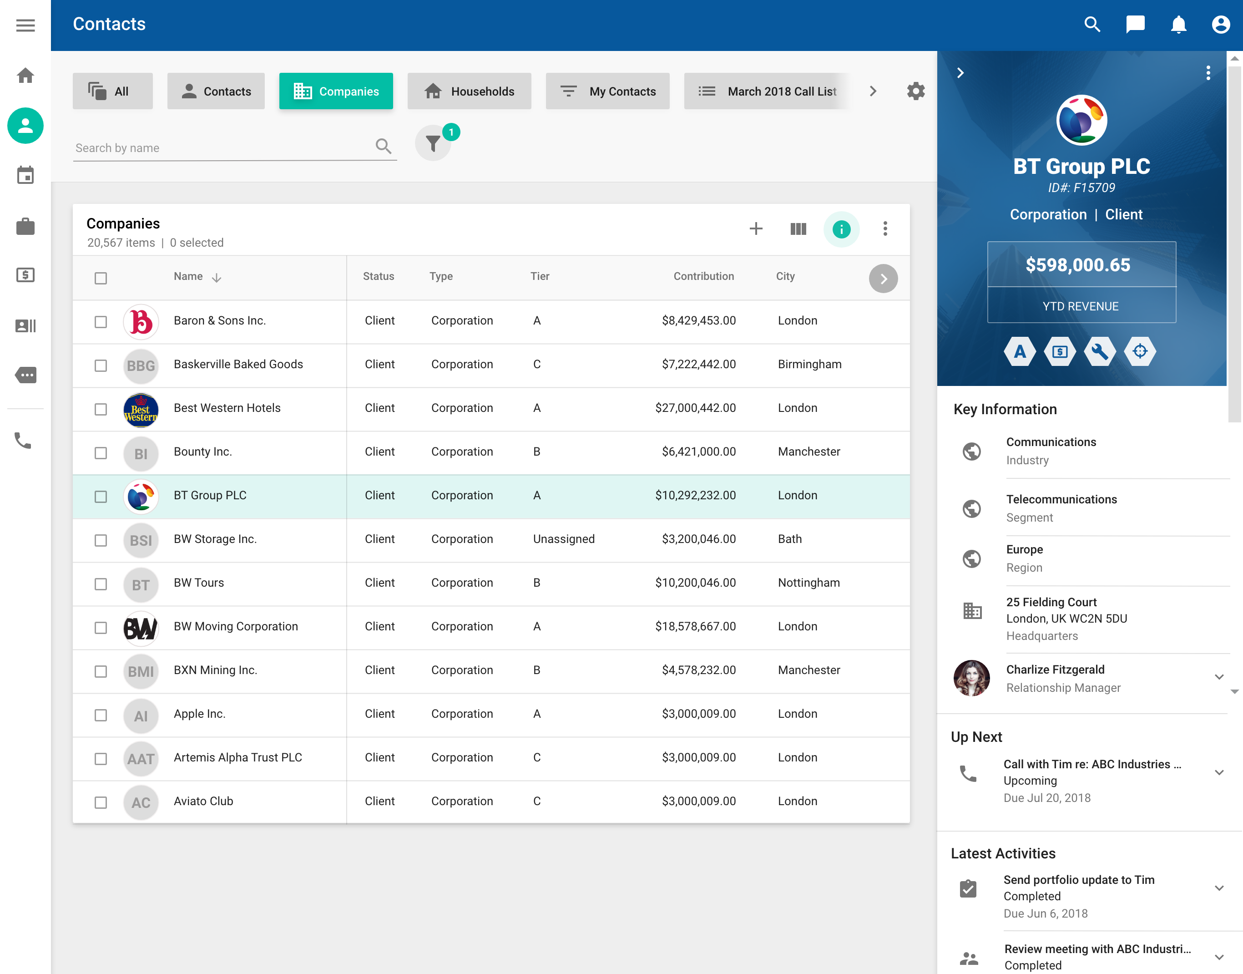The image size is (1243, 974).
Task: Click the add company plus icon
Action: click(x=756, y=228)
